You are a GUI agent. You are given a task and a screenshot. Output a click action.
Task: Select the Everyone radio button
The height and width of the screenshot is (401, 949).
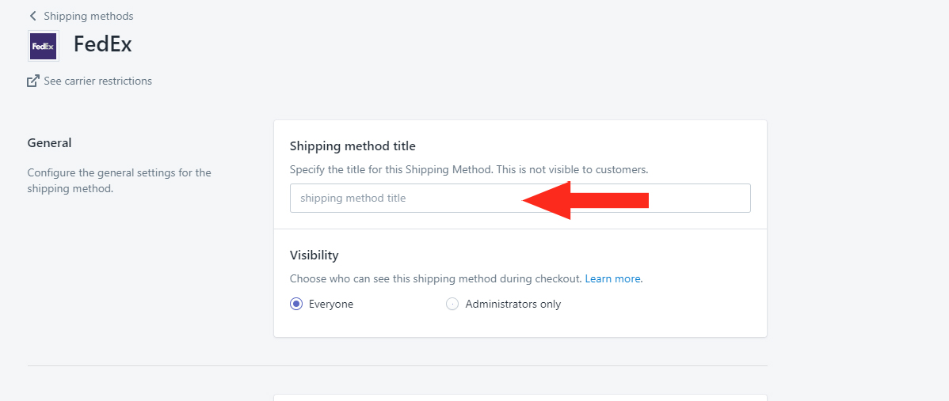296,304
